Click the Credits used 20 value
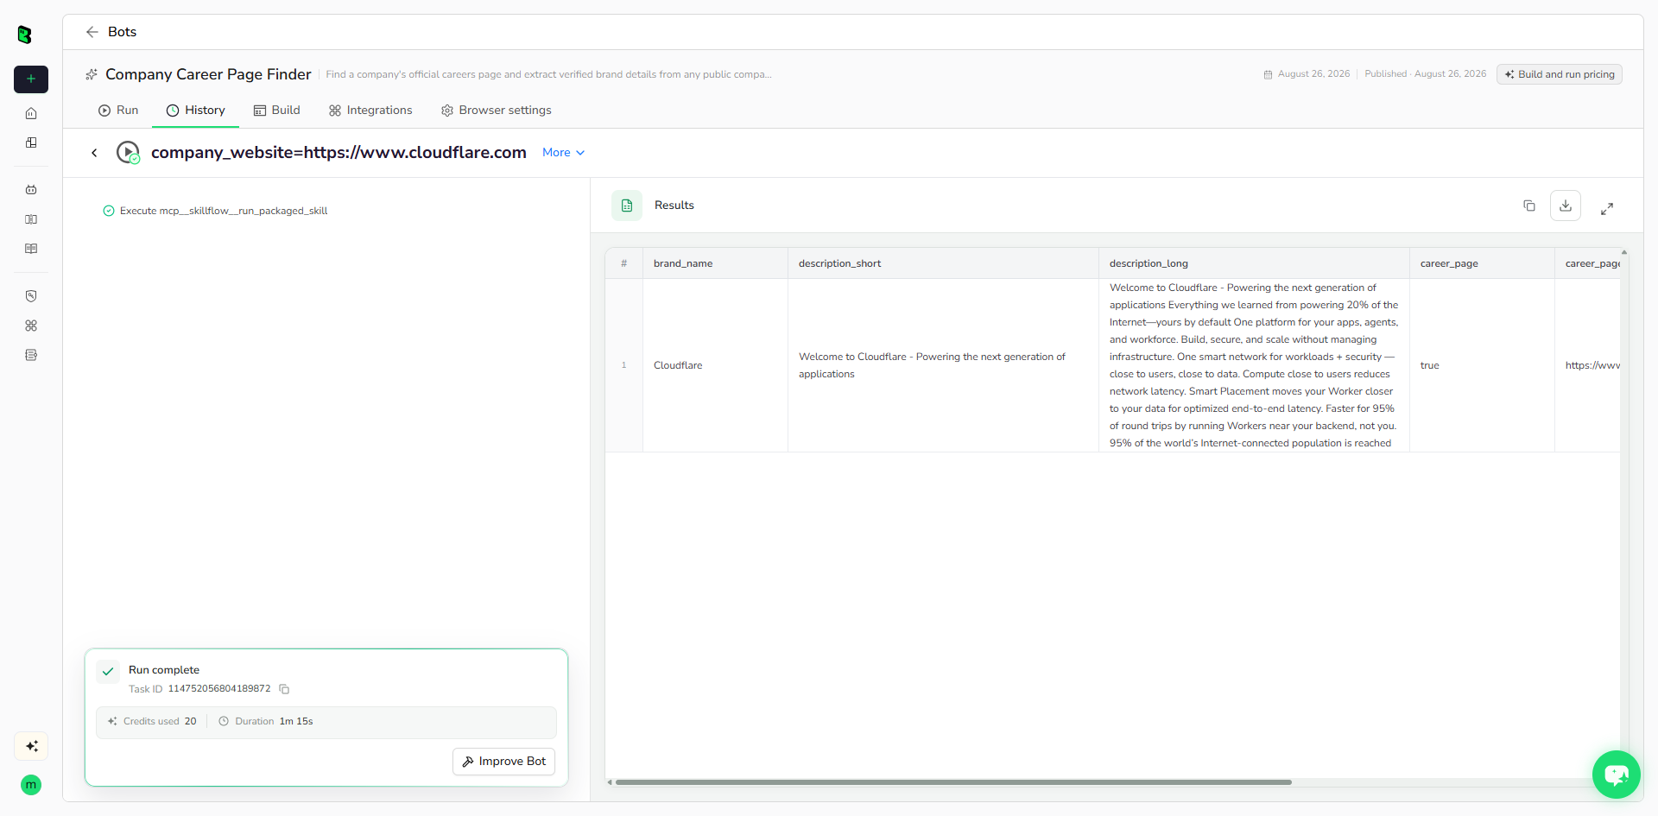Viewport: 1658px width, 816px height. point(190,722)
